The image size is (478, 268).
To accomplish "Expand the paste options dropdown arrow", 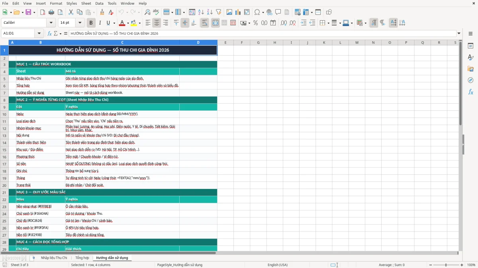I will point(94,12).
